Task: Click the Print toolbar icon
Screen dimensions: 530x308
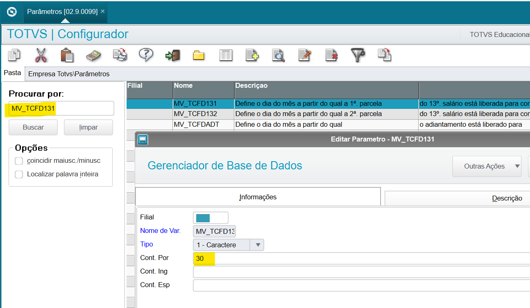Action: point(120,55)
